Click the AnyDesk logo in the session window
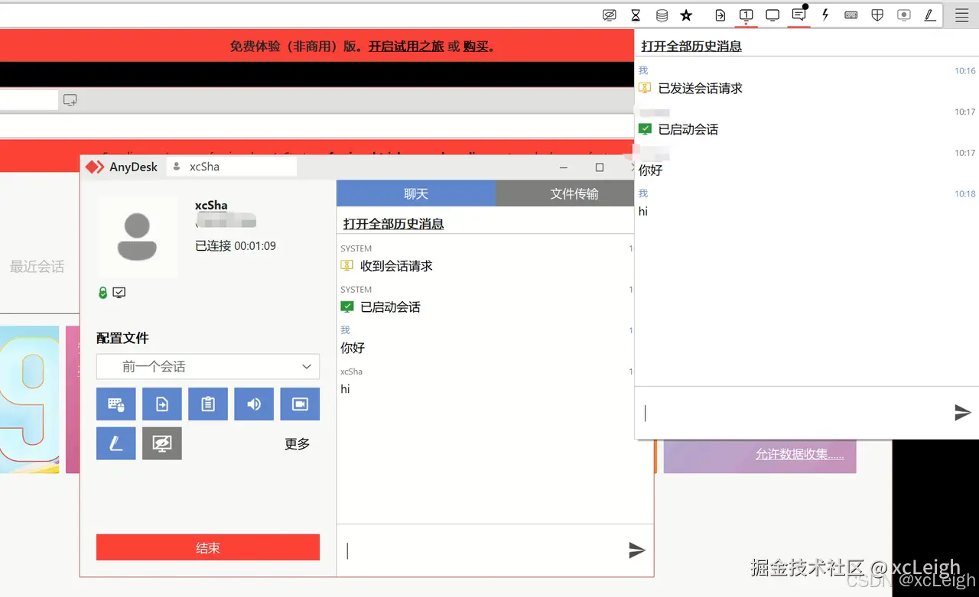 [94, 167]
